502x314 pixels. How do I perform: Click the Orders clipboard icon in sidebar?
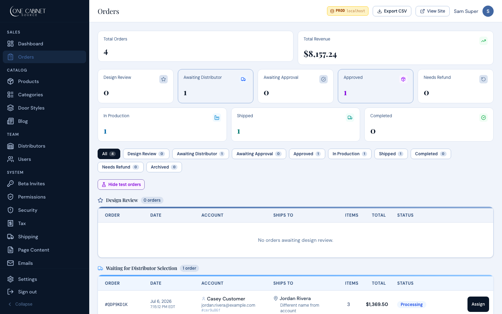[10, 57]
